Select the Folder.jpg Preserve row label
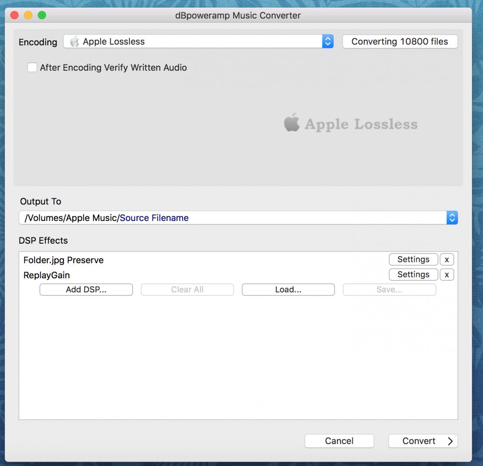The height and width of the screenshot is (466, 483). tap(63, 260)
